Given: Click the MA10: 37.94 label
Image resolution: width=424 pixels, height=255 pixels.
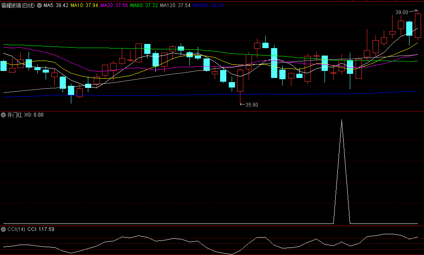Looking at the screenshot, I should (85, 5).
